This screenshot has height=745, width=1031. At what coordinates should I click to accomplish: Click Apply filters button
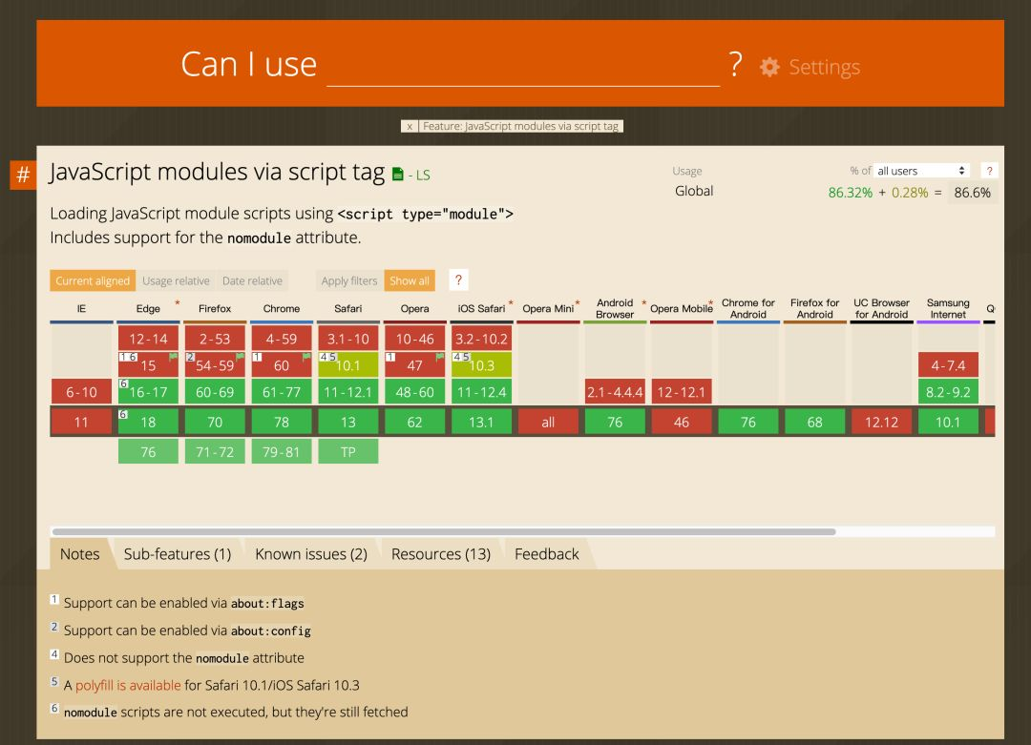[349, 280]
